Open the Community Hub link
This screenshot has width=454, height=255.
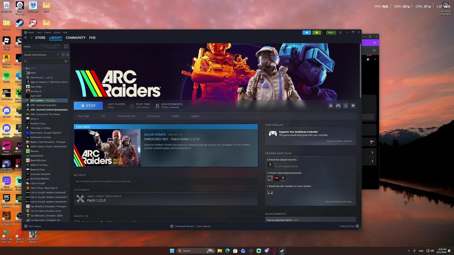pyautogui.click(x=126, y=116)
